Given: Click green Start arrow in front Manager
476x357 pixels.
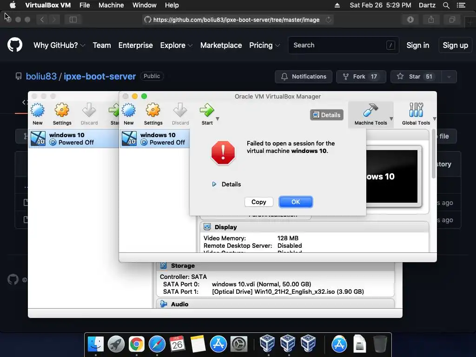Looking at the screenshot, I should coord(207,110).
